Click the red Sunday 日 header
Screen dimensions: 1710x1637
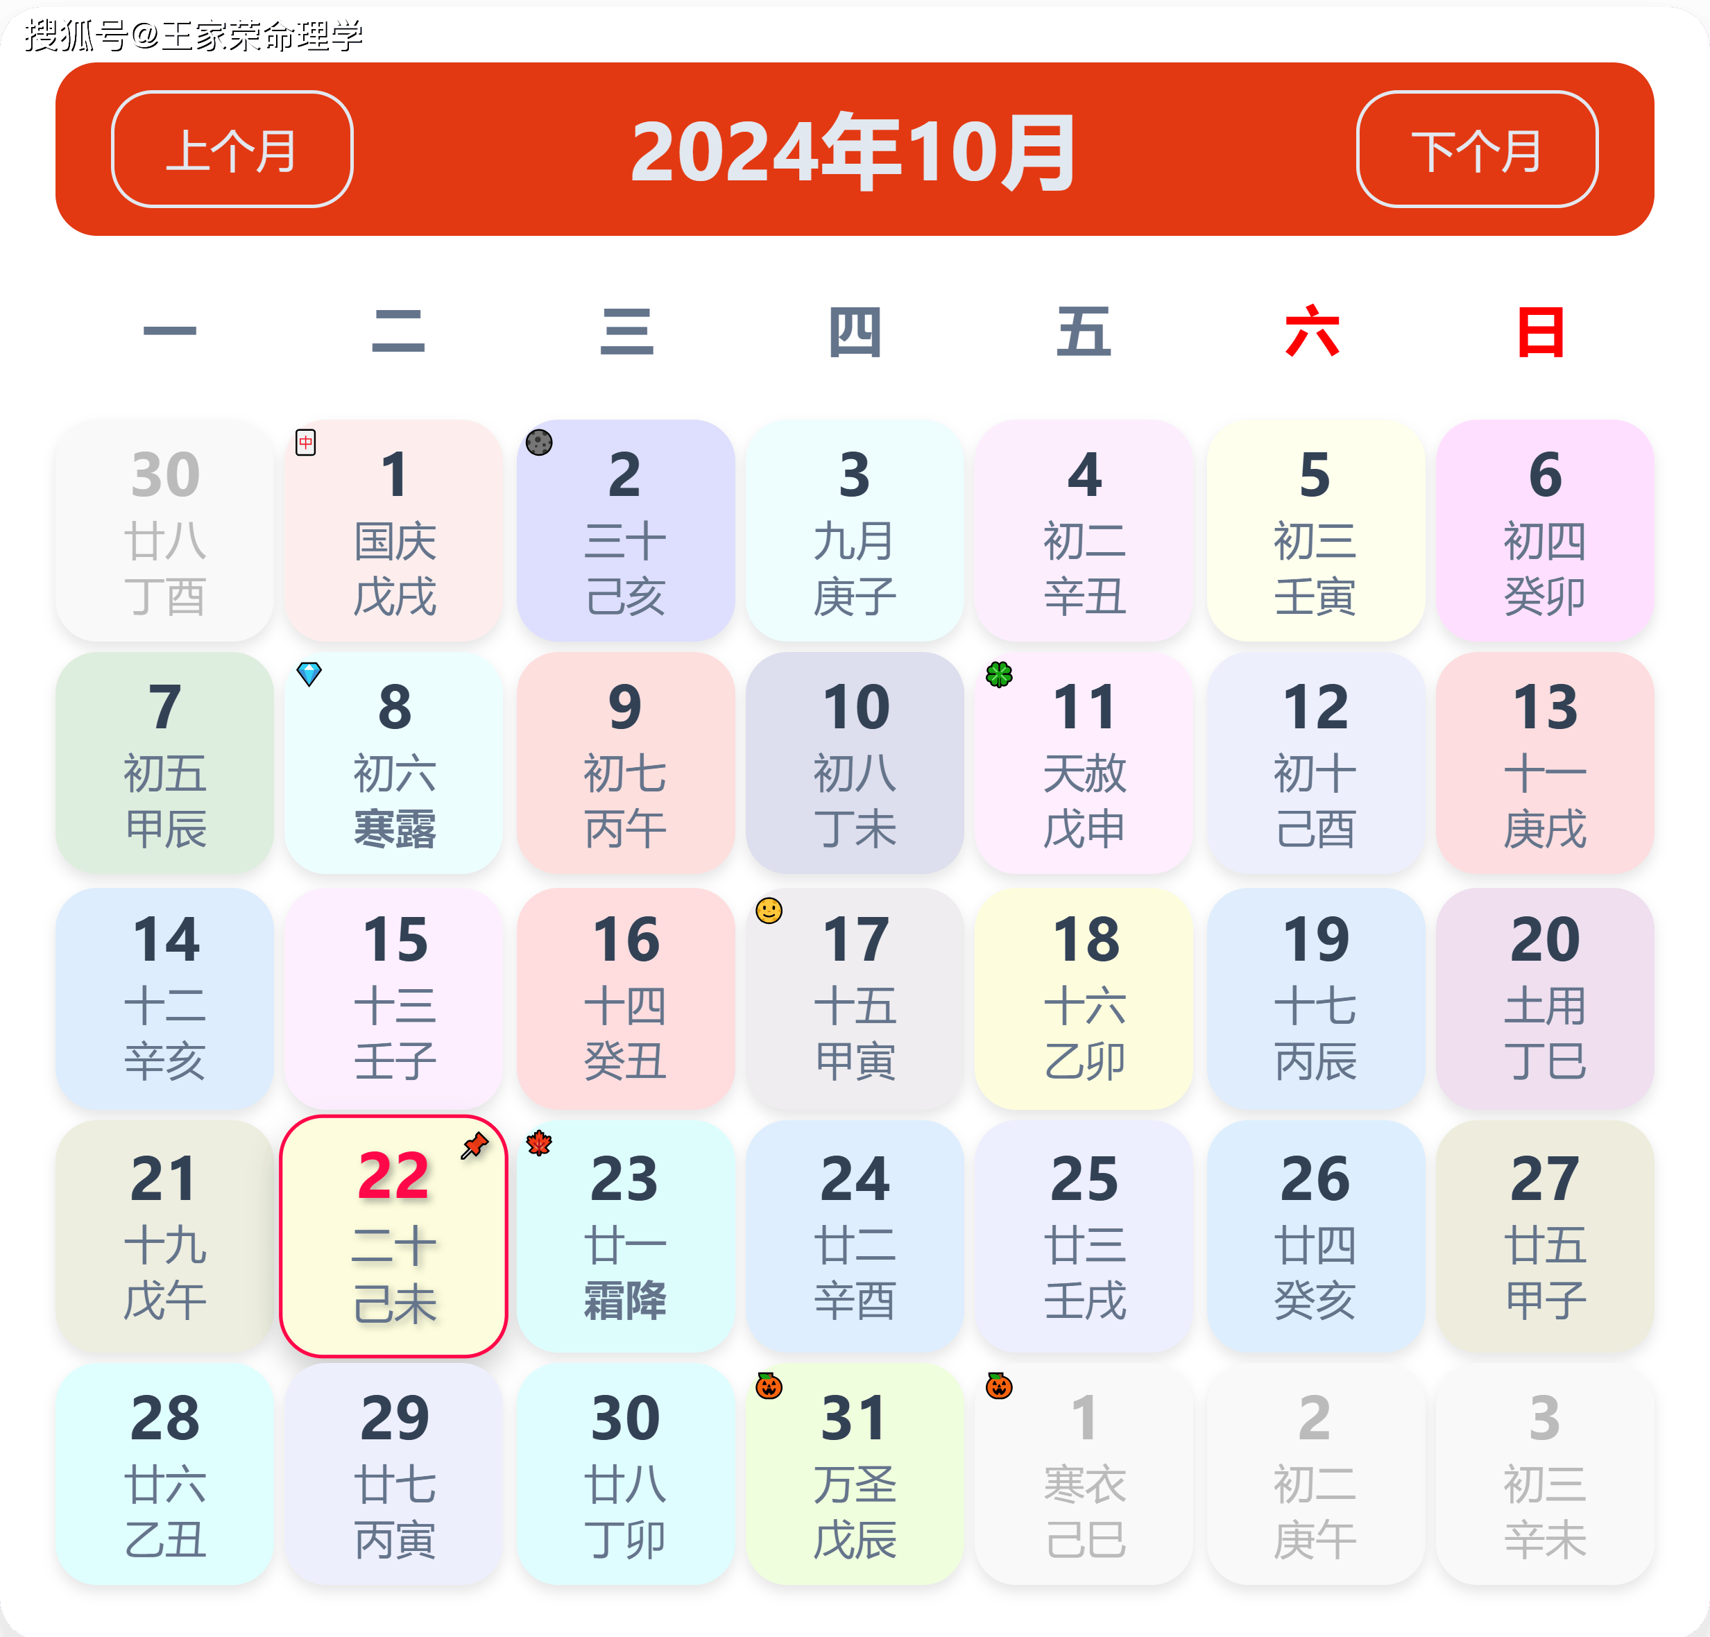1541,332
